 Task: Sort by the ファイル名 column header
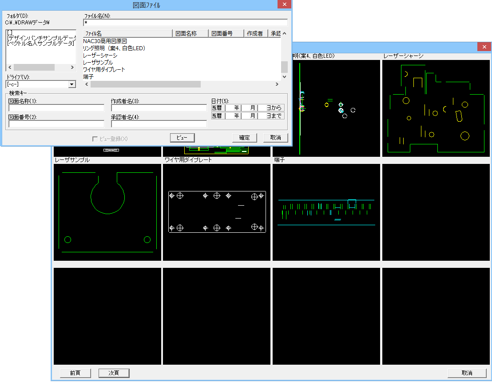[127, 33]
